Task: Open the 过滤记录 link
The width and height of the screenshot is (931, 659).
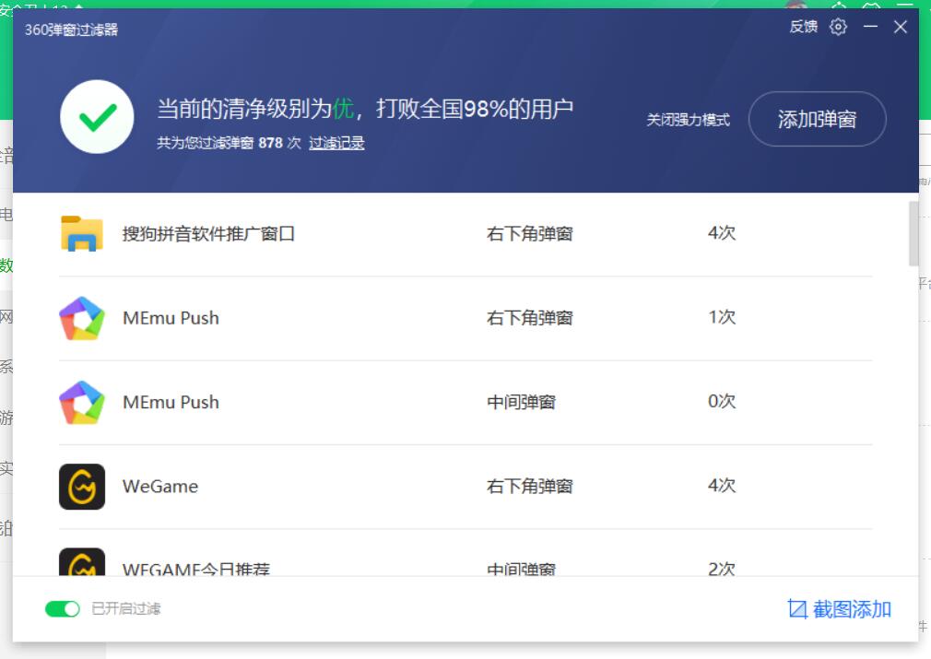Action: (x=336, y=144)
